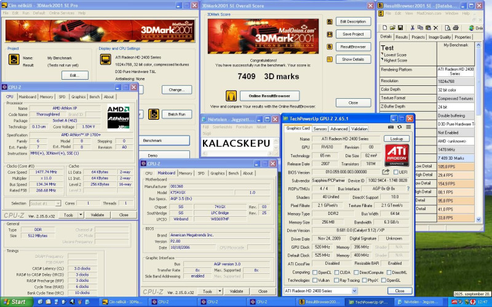Open the Tools dropdown arrow in CPU-Z Mainboard window
Screen dimensions: 492x307
pyautogui.click(x=220, y=291)
